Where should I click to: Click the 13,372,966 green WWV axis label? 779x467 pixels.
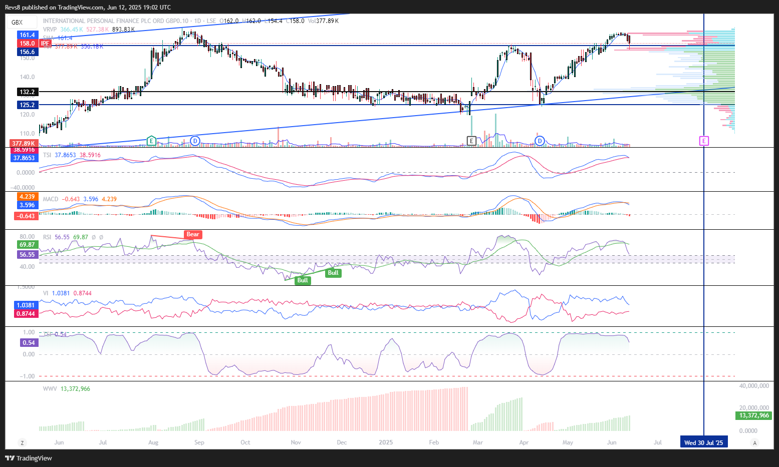(x=754, y=415)
